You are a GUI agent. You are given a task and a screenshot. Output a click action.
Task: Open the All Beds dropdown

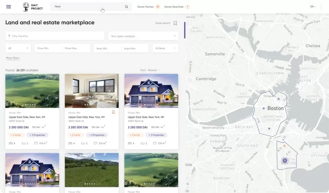(x=165, y=48)
